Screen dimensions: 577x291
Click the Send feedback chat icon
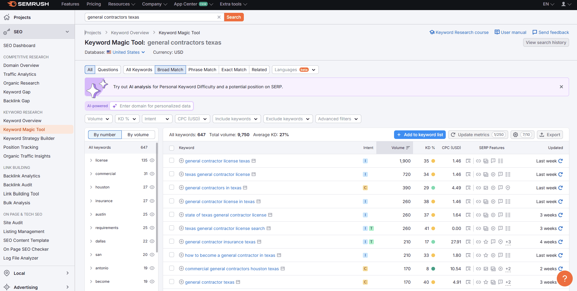535,32
